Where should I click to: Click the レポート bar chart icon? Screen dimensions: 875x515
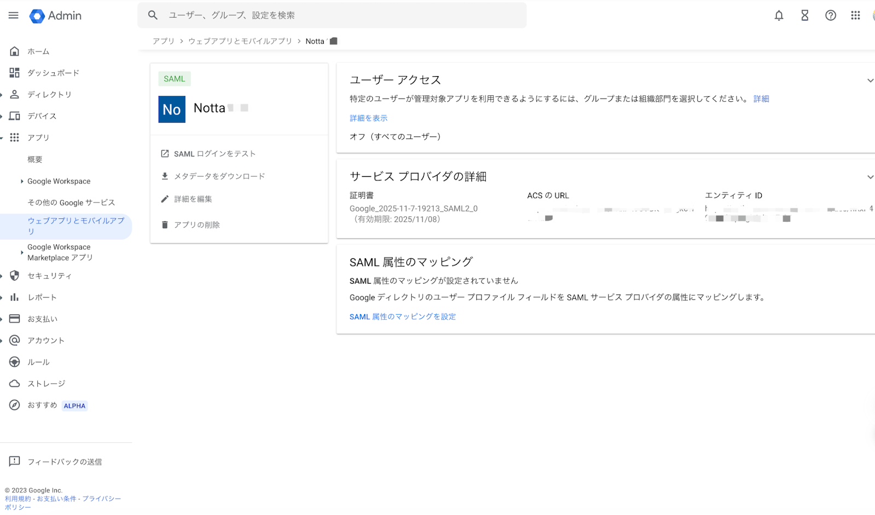click(x=15, y=297)
